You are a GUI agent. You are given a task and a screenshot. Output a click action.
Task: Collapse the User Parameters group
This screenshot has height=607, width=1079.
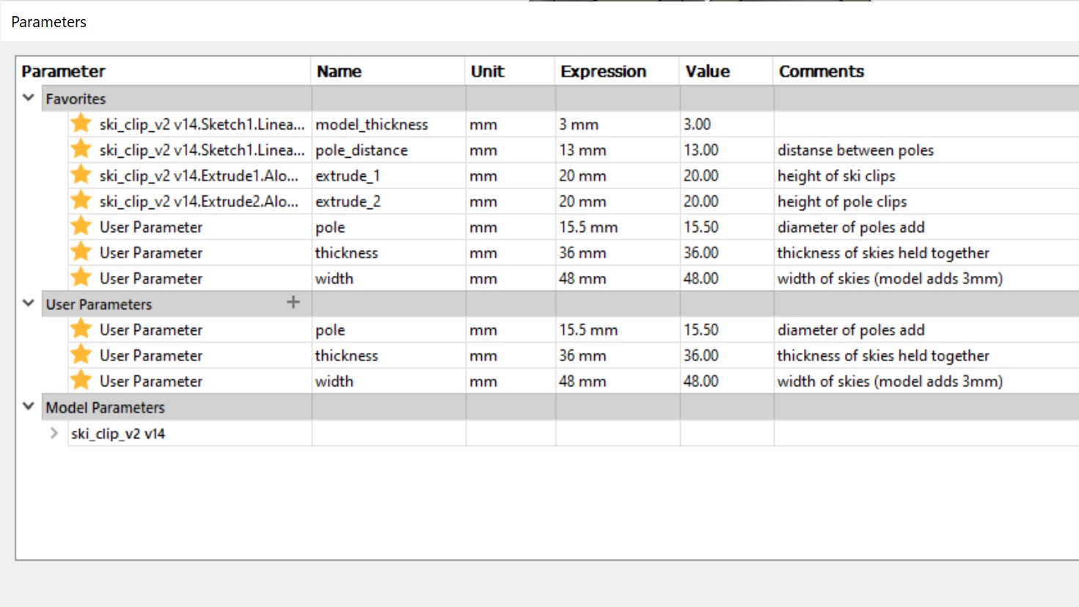coord(29,303)
